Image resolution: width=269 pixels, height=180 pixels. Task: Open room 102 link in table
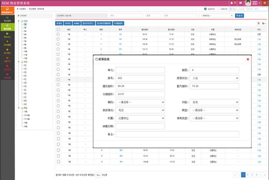pyautogui.click(x=120, y=34)
